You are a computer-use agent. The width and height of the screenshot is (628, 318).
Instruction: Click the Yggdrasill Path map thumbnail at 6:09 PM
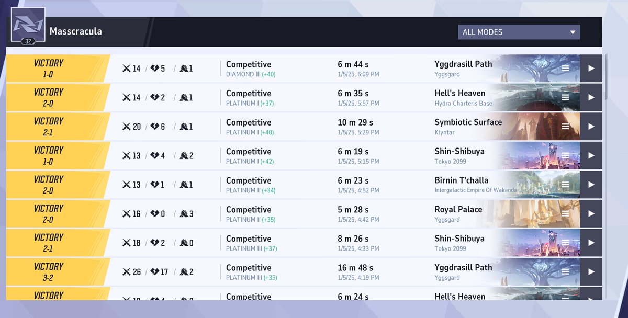click(x=536, y=69)
